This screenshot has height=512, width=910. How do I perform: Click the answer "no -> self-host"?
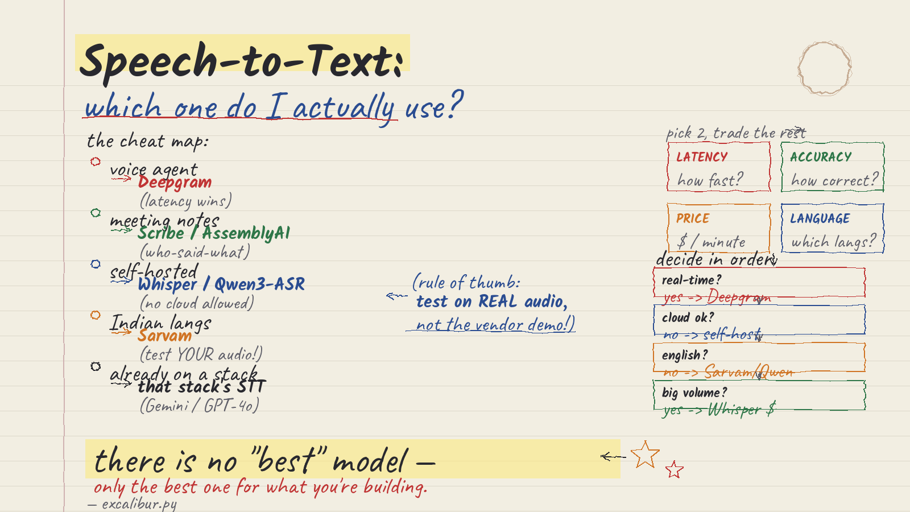[x=713, y=335]
